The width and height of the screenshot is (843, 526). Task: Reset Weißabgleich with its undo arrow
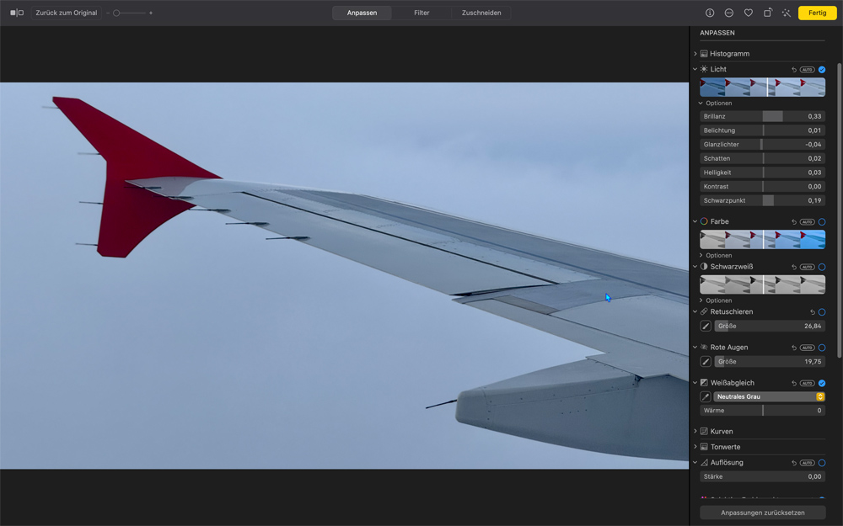793,383
